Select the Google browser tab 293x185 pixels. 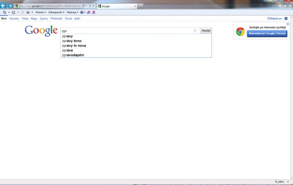tap(117, 6)
